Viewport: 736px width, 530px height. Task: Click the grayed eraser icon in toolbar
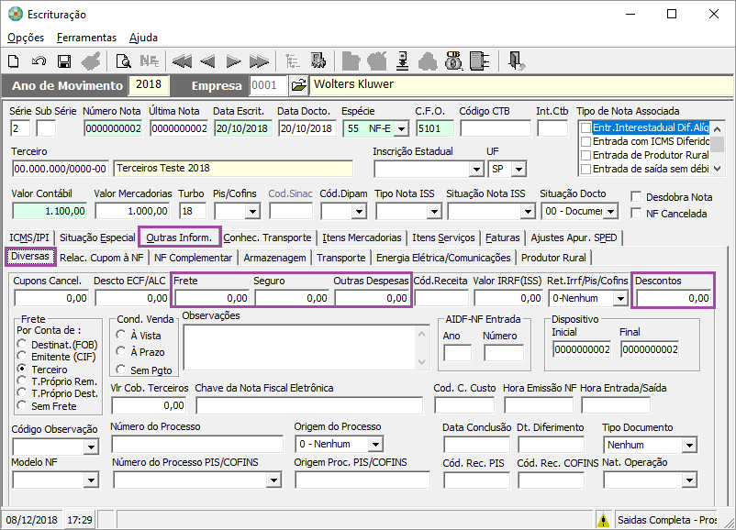tap(91, 61)
